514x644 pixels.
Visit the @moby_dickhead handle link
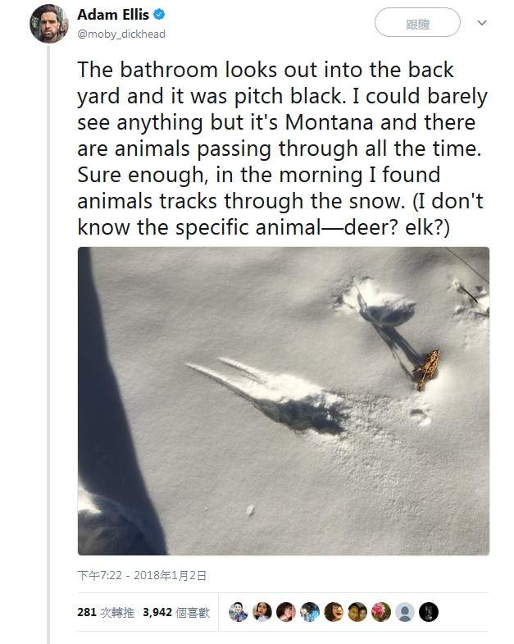[x=121, y=34]
